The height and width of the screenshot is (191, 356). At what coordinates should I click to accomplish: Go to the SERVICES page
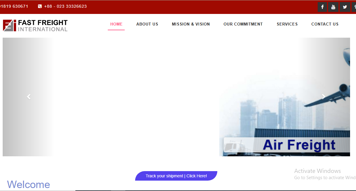point(287,24)
